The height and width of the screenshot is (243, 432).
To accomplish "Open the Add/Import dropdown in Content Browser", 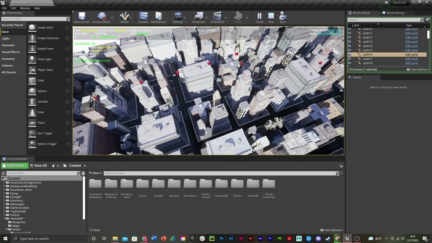I will coord(14,165).
